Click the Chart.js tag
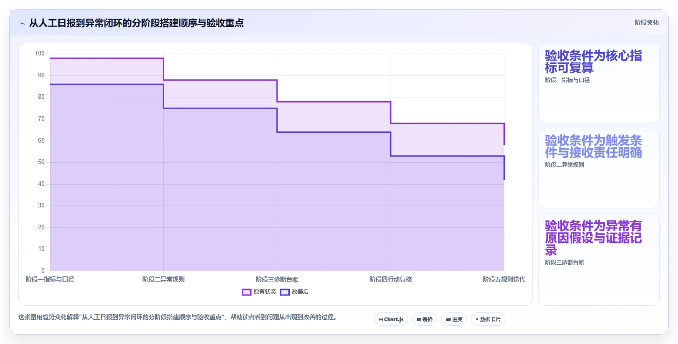This screenshot has width=678, height=344. click(391, 319)
